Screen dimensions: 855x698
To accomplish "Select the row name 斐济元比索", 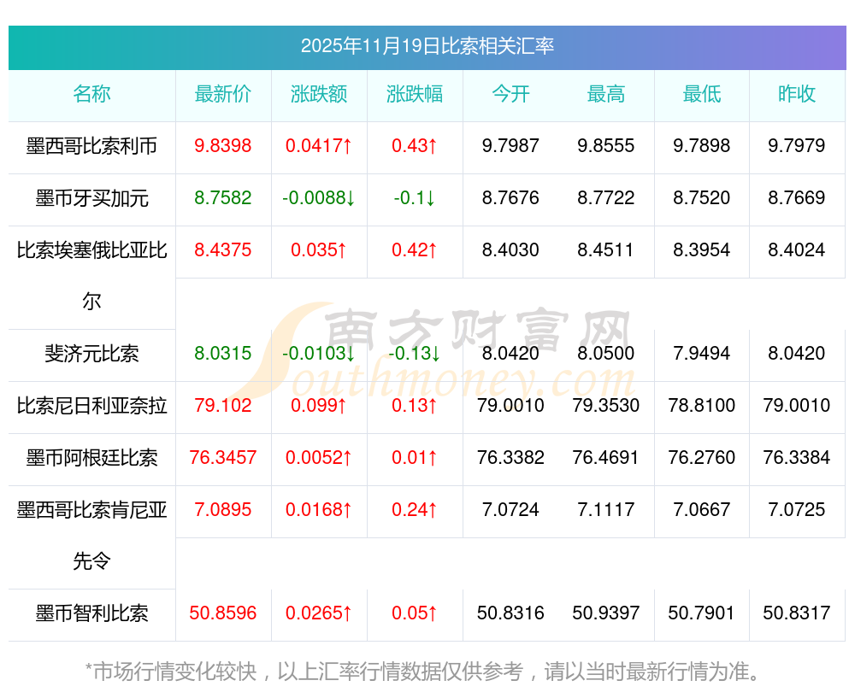I will coord(91,354).
